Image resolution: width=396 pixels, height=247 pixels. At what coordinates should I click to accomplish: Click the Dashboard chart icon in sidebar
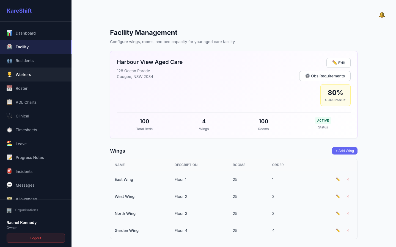[x=9, y=33]
